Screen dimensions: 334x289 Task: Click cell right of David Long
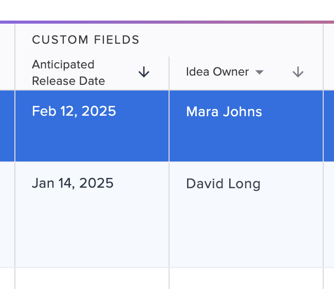pos(329,214)
